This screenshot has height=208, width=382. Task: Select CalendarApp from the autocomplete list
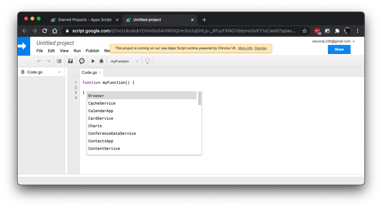click(101, 111)
